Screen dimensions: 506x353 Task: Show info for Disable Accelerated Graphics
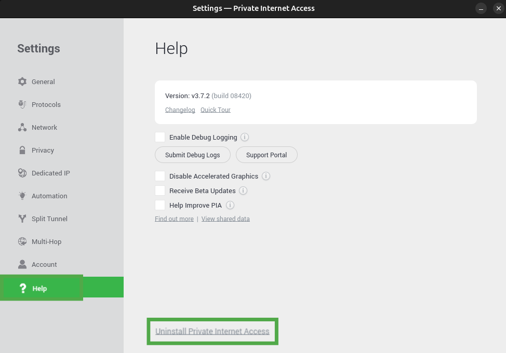[266, 176]
